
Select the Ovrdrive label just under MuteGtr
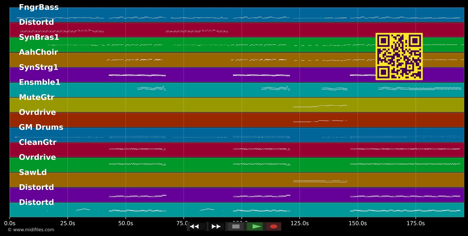click(x=37, y=112)
